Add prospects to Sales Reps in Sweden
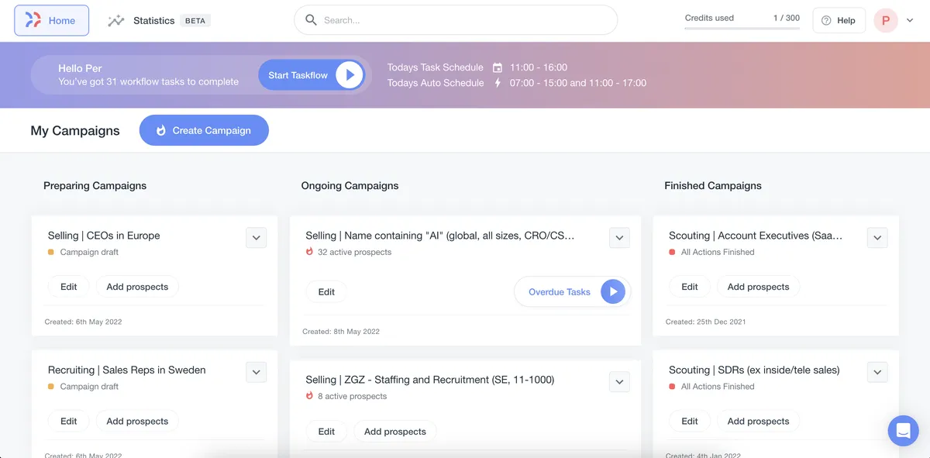 137,422
